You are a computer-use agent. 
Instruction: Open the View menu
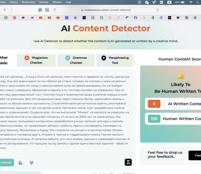click(x=3, y=2)
